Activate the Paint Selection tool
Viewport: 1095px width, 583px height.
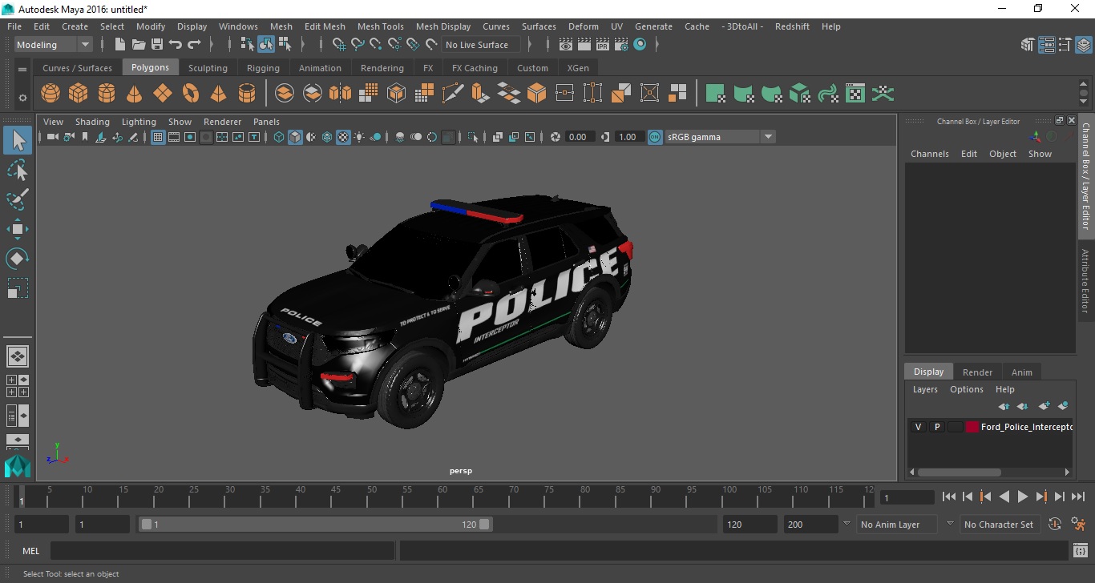pyautogui.click(x=18, y=199)
